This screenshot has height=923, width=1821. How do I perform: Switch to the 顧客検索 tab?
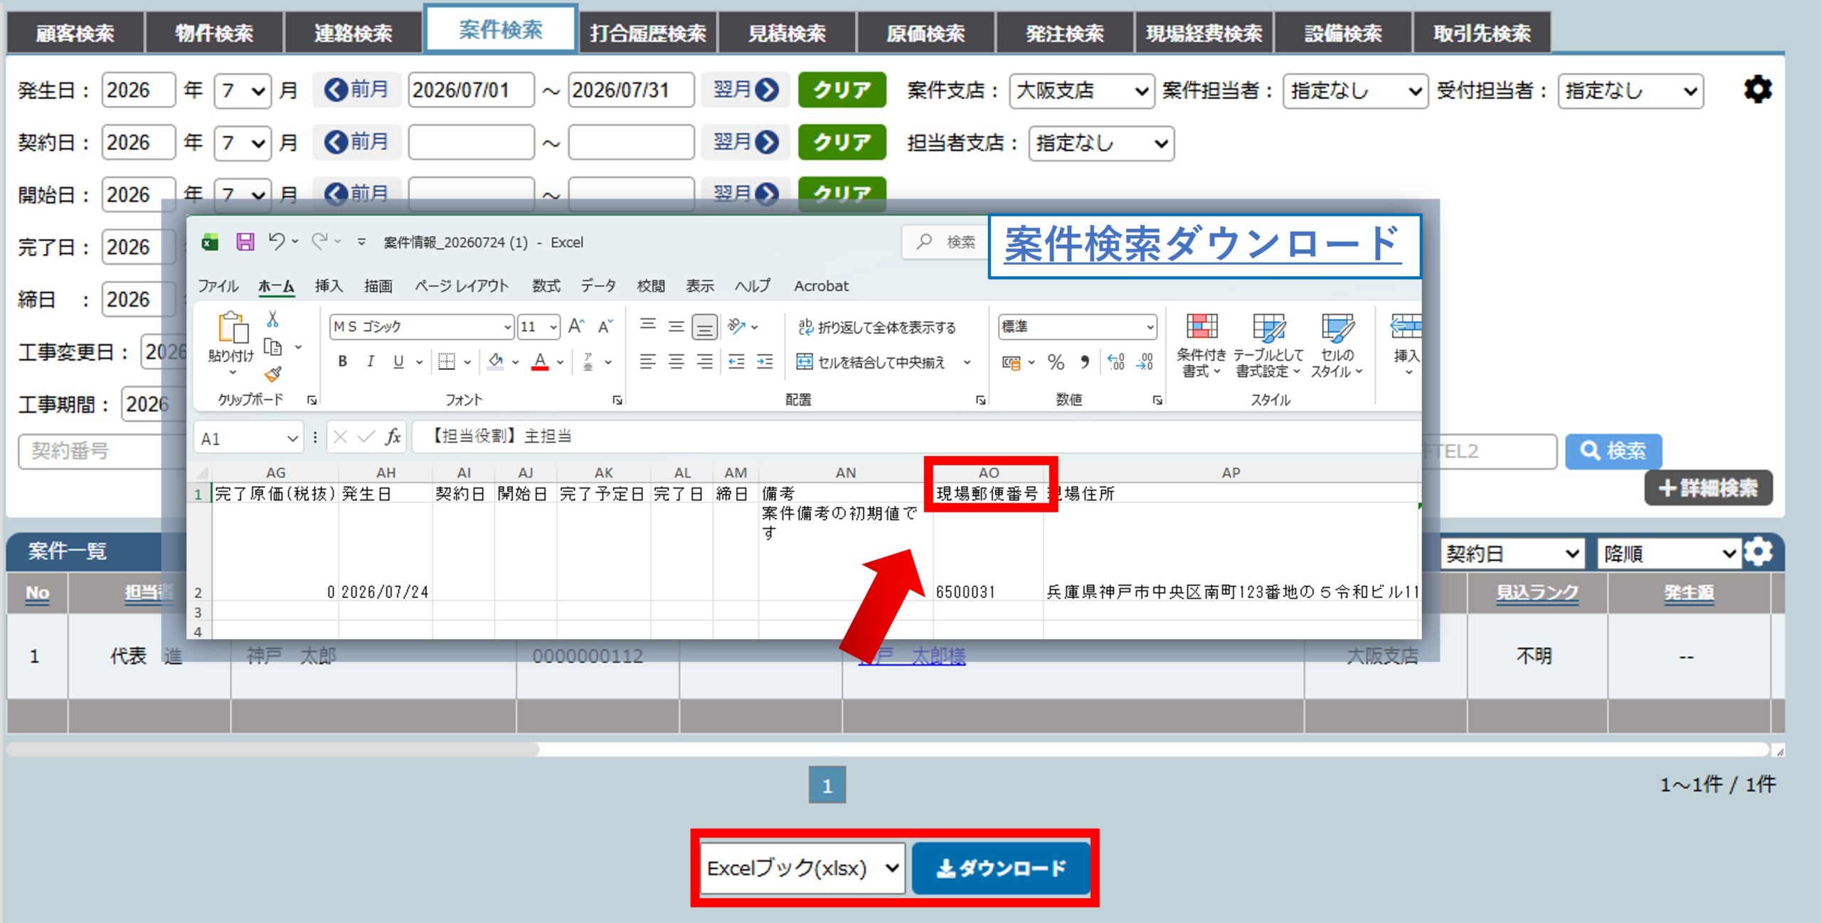[x=75, y=33]
